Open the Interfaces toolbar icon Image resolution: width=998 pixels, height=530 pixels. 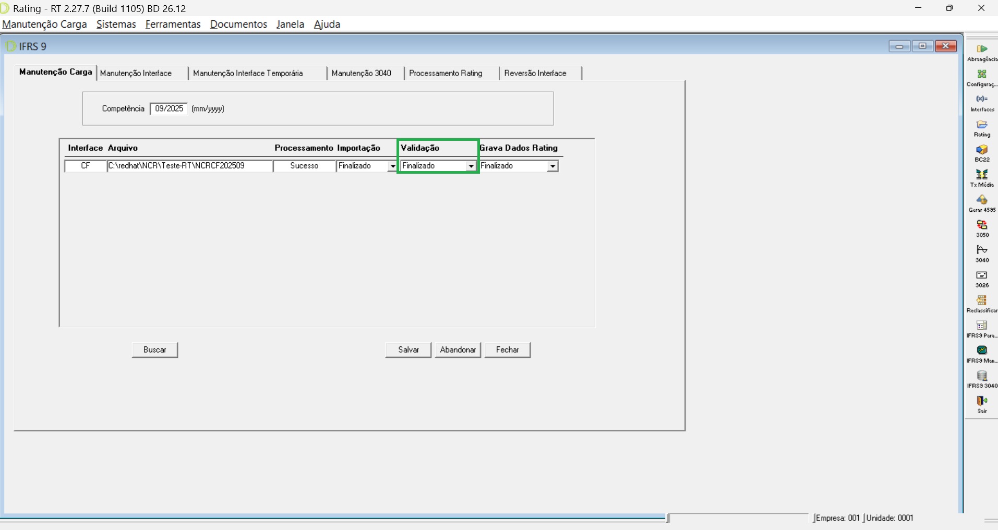tap(982, 99)
